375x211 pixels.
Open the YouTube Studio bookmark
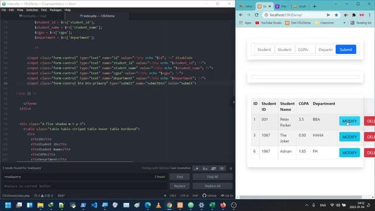268,23
